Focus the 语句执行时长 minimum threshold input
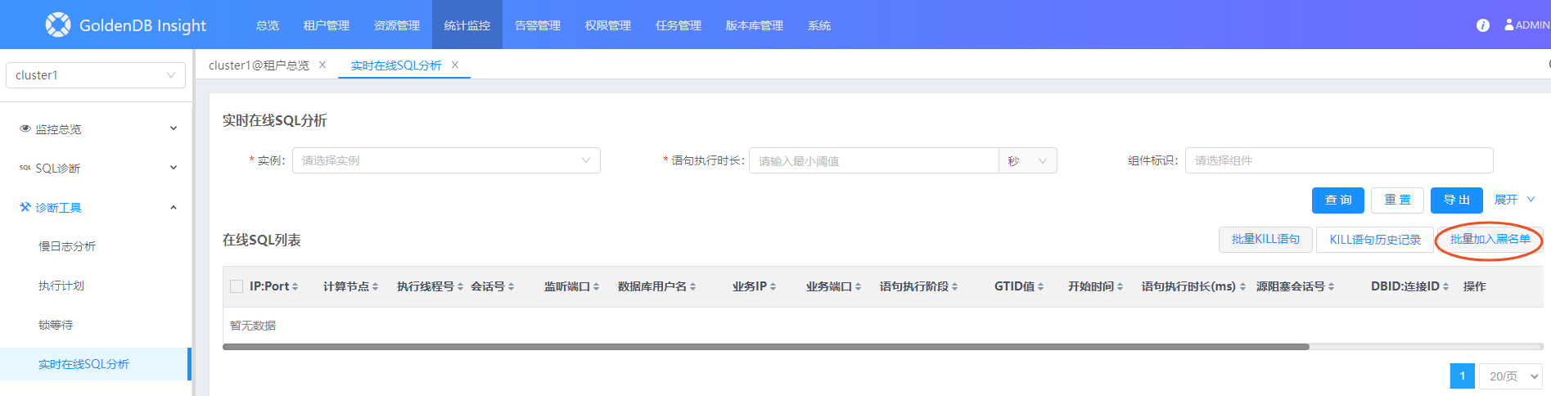1551x396 pixels. pos(873,160)
